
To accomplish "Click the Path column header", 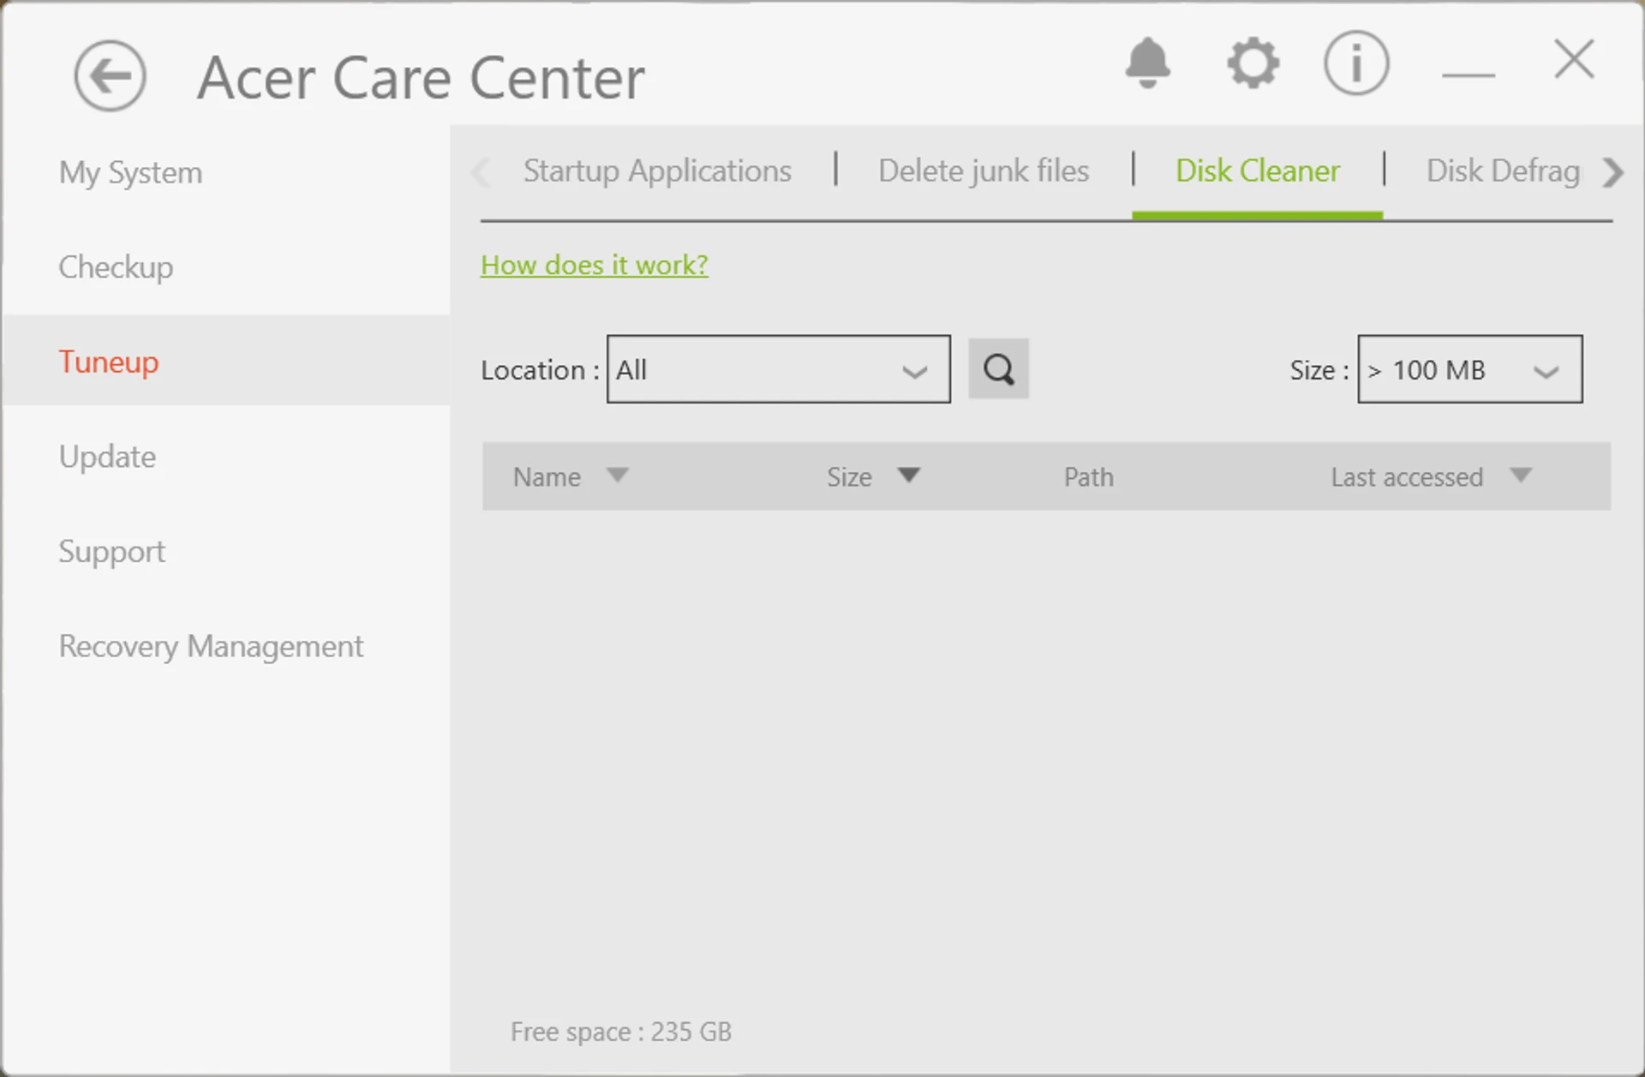I will 1089,476.
